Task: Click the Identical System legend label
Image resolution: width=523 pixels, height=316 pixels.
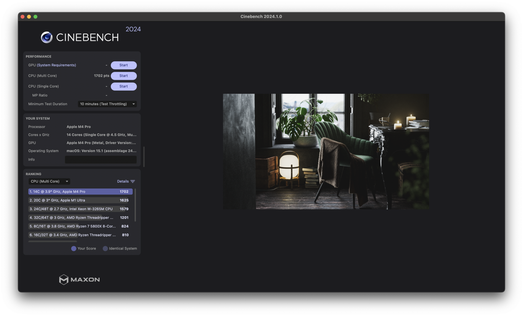Action: [123, 249]
